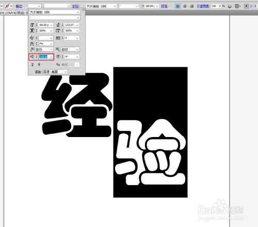Click the tracking icon in Character panel
Image resolution: width=258 pixels, height=227 pixels.
click(58, 38)
